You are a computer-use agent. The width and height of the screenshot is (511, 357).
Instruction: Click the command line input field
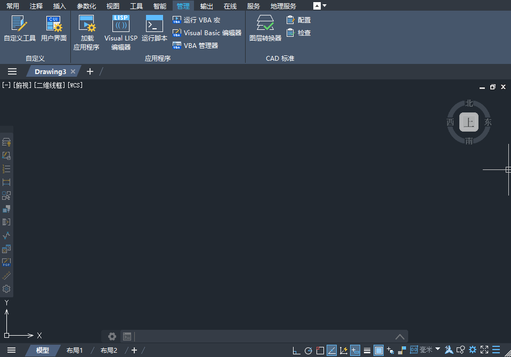(x=264, y=336)
